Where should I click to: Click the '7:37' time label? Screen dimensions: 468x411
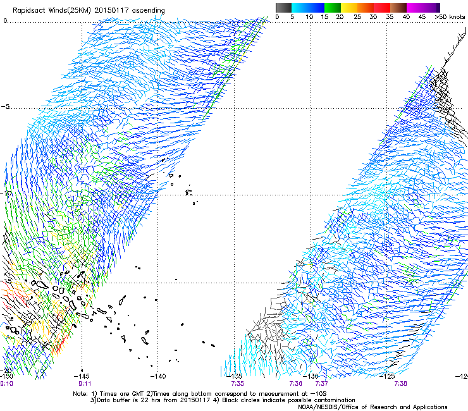321,384
